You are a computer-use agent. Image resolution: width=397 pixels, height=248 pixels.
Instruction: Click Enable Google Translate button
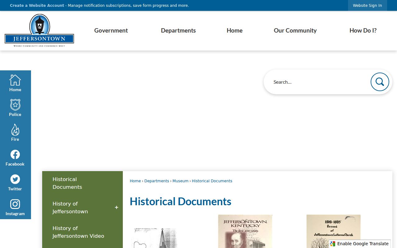(360, 244)
